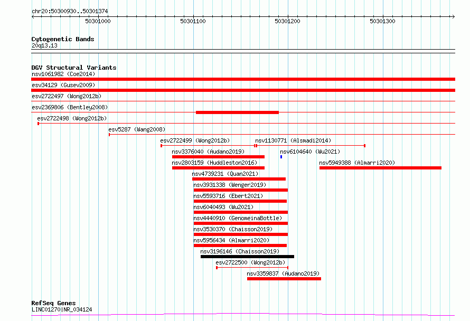The height and width of the screenshot is (321, 470).
Task: Open the esv2722497 (Wong2012b) variant label
Action: 67,96
